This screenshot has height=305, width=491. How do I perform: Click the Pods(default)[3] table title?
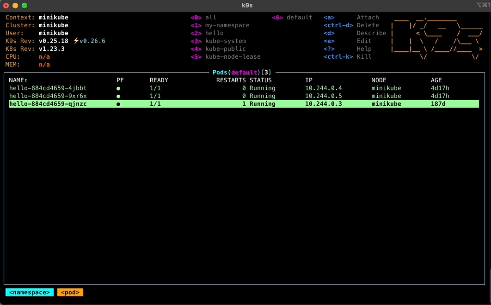242,73
